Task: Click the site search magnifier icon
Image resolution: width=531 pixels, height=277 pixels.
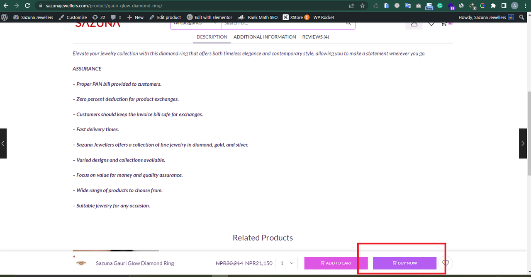Action: click(x=348, y=23)
